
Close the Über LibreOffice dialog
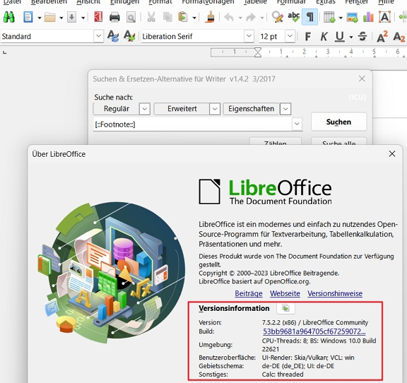click(392, 154)
